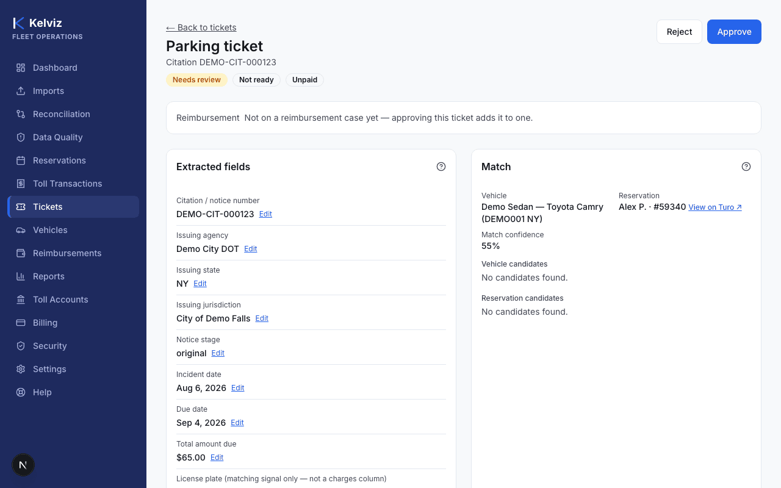Open Vehicles section
The width and height of the screenshot is (781, 488).
73,230
